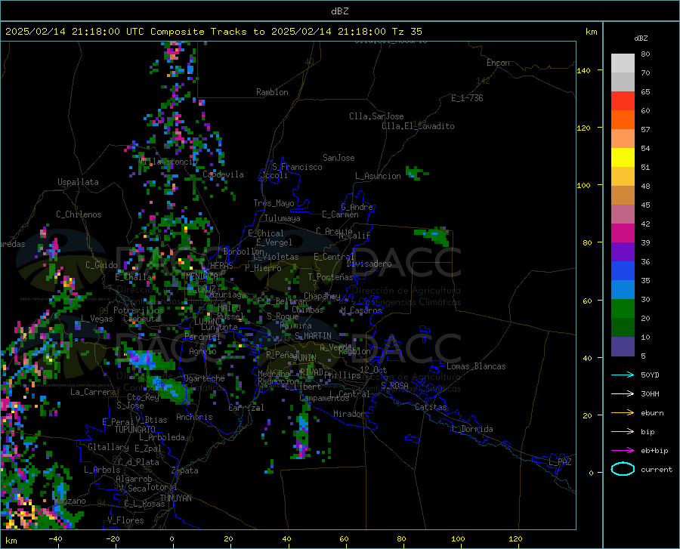Click the magenta eb+bip arrow legend icon
680x549 pixels.
623,451
